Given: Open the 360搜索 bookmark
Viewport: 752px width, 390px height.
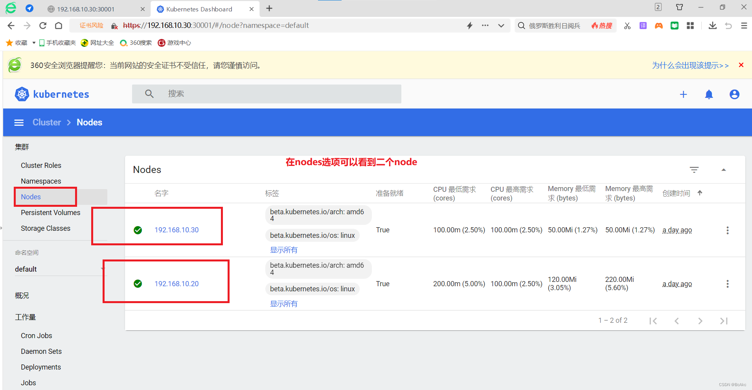Looking at the screenshot, I should [136, 43].
